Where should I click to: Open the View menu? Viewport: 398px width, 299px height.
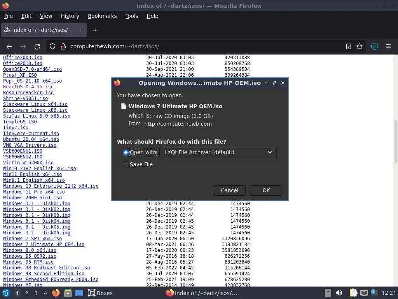click(46, 16)
